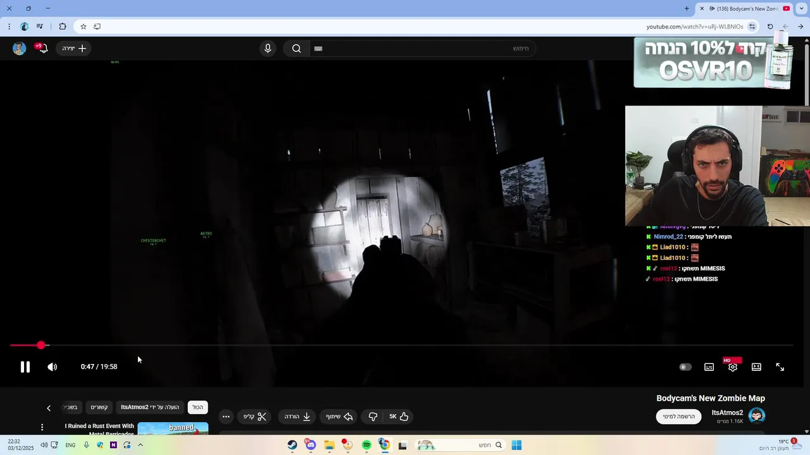Open the OSVR10 discount ad banner
This screenshot has width=810, height=455.
point(714,63)
